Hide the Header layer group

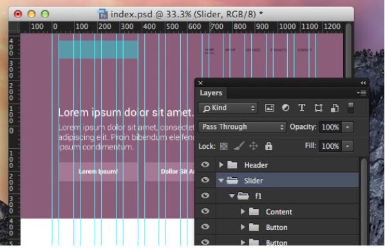(205, 164)
